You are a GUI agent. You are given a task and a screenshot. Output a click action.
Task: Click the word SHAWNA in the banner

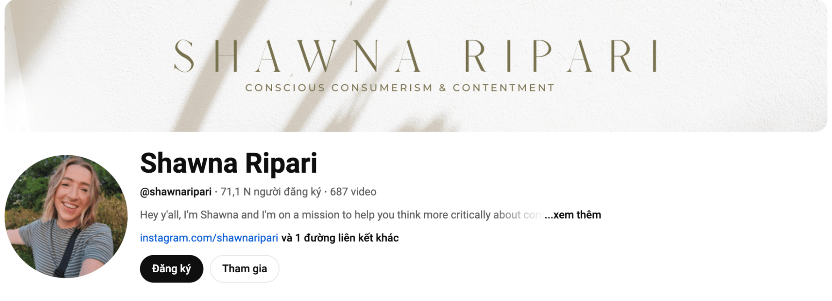click(x=297, y=56)
